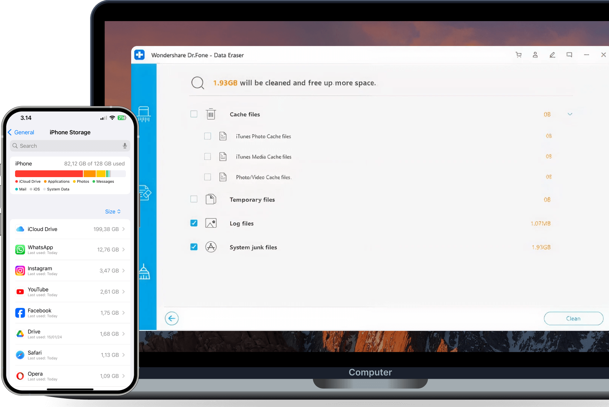This screenshot has height=407, width=609.
Task: Open WhatsApp storage details row
Action: pyautogui.click(x=70, y=249)
